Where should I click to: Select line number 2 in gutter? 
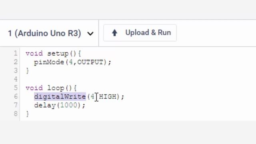point(16,62)
